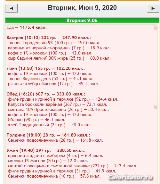The width and height of the screenshot is (160, 184).
Task: Select творог Городецкий 9% entry
Action: point(54,43)
